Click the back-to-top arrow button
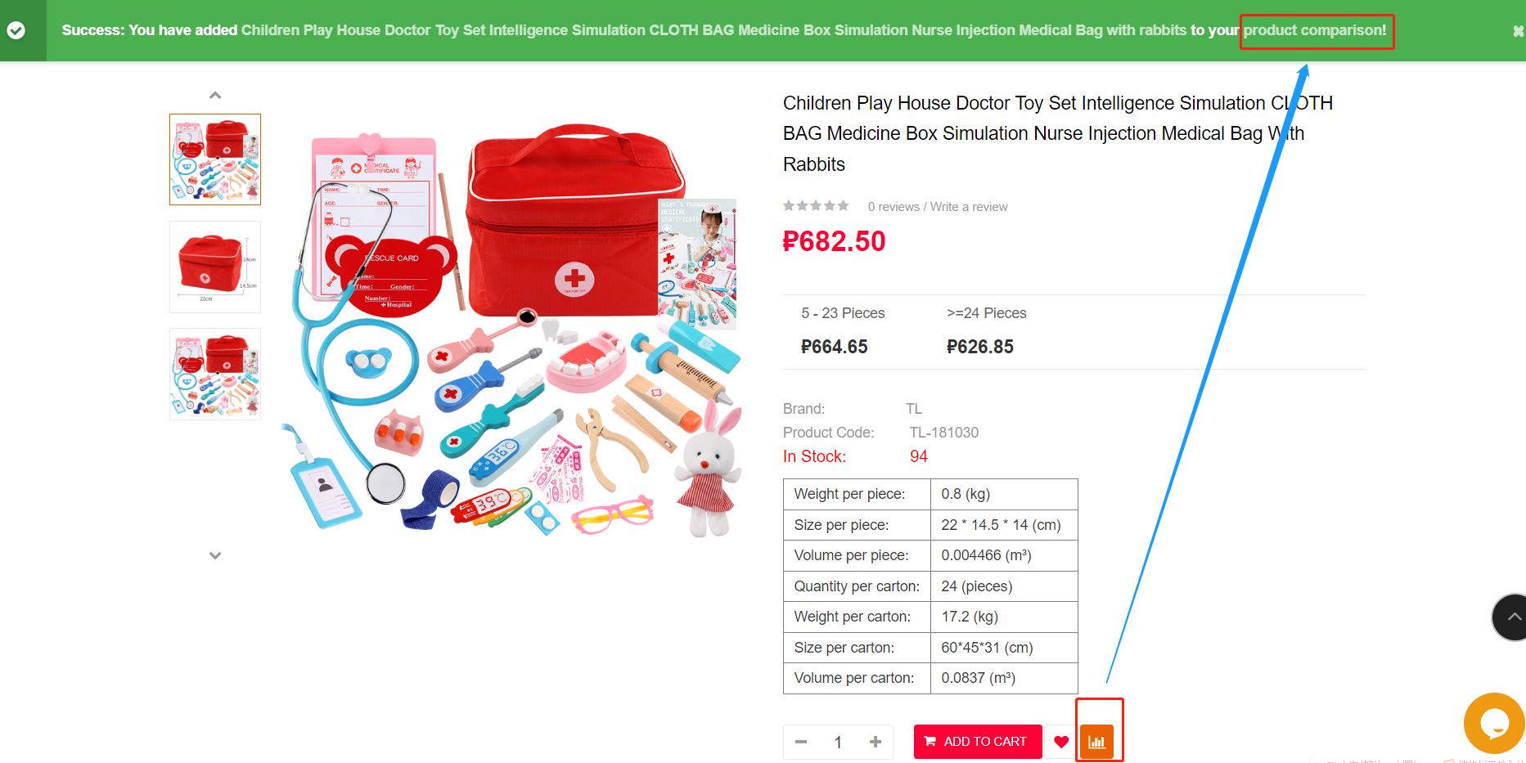 click(x=1510, y=617)
